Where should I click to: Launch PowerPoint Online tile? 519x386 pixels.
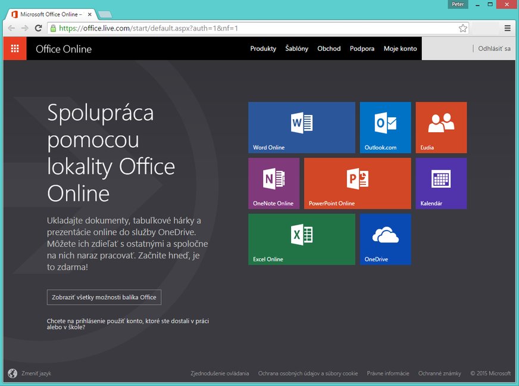pos(357,183)
